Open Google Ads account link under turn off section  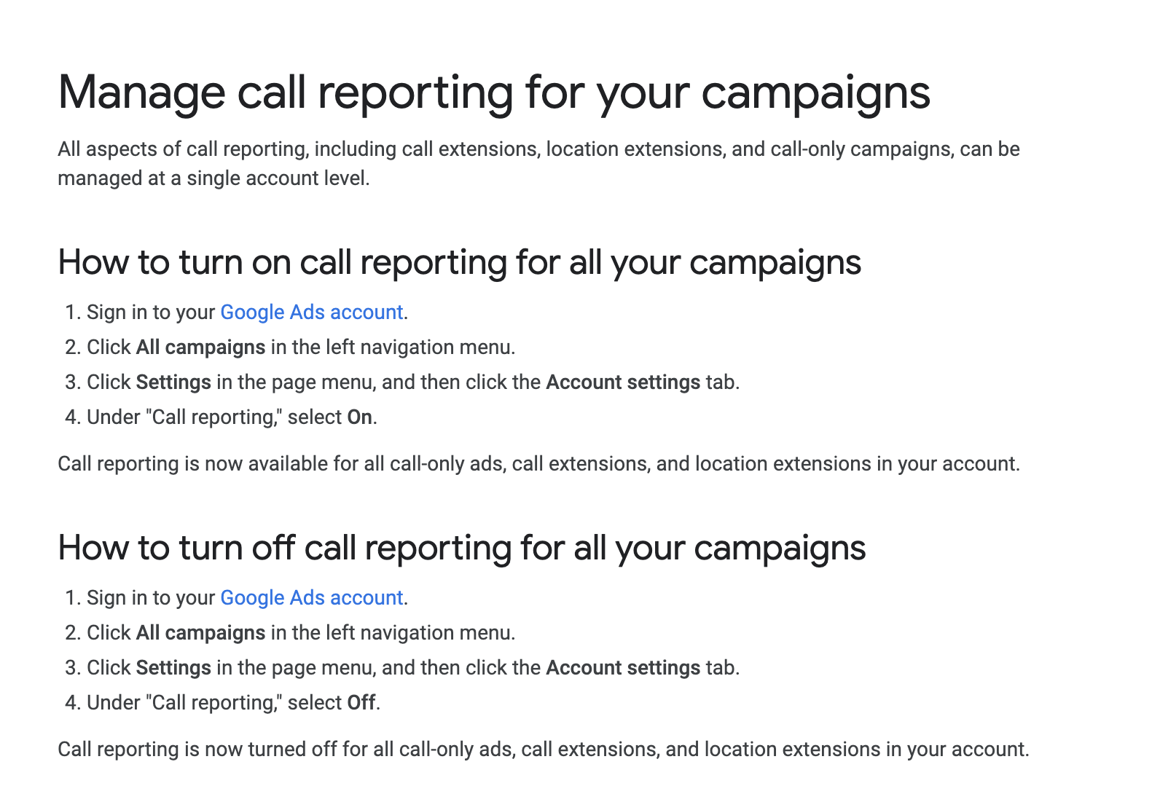pyautogui.click(x=312, y=598)
